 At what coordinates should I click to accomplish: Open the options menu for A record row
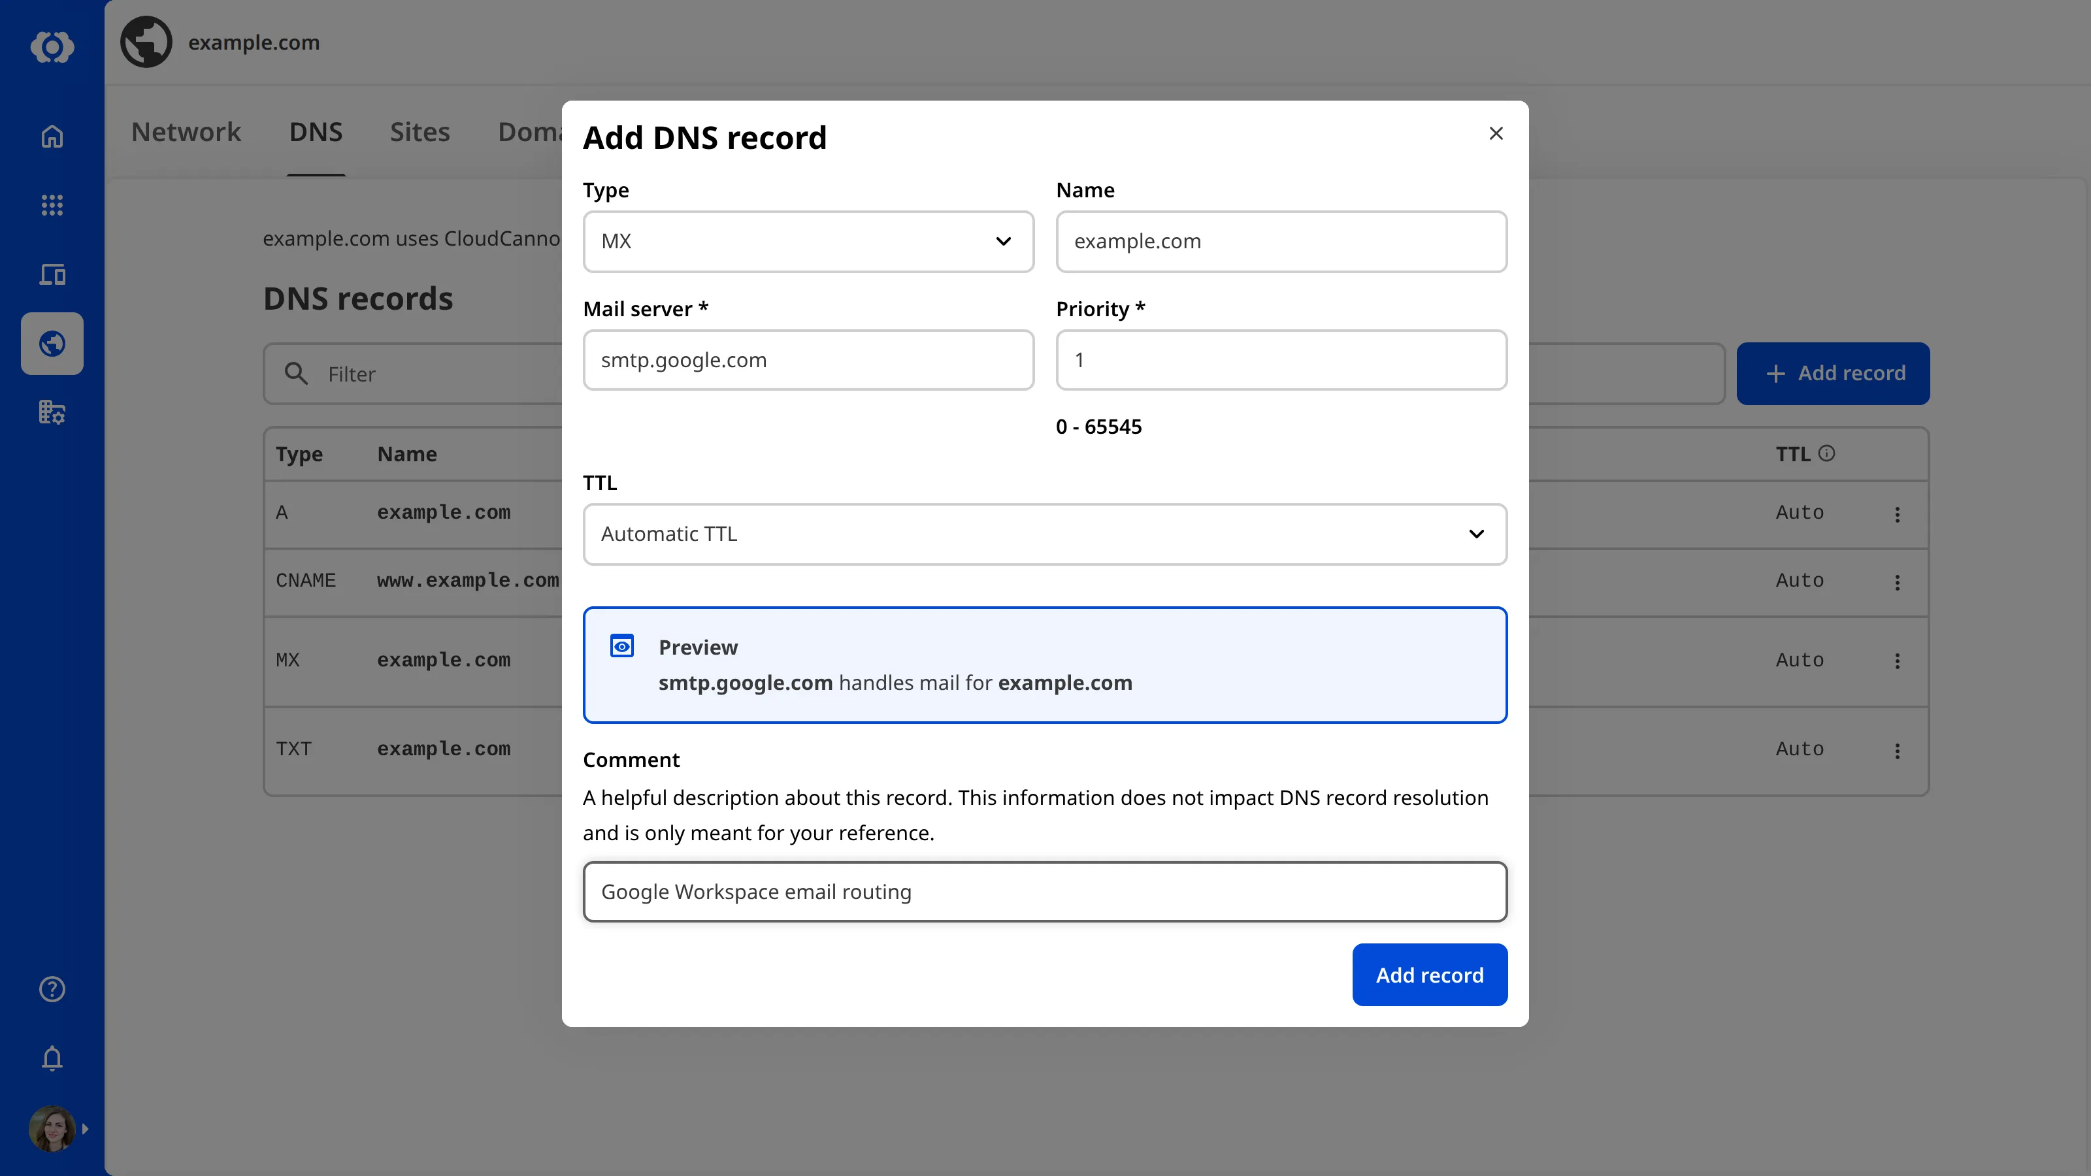pyautogui.click(x=1898, y=514)
